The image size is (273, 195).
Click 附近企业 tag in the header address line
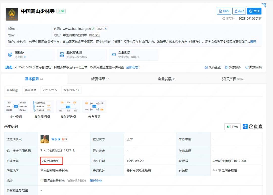pos(95,35)
